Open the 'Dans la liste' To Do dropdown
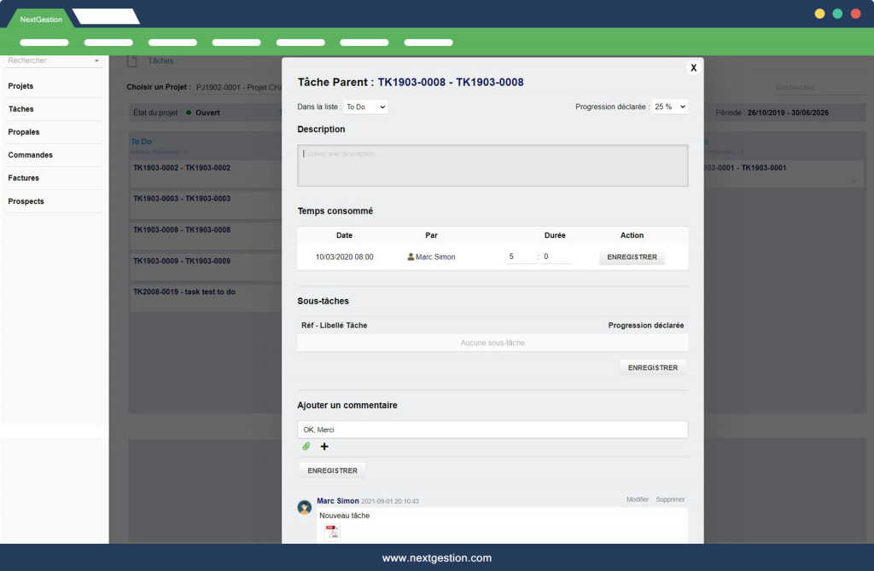The image size is (874, 571). pyautogui.click(x=365, y=107)
